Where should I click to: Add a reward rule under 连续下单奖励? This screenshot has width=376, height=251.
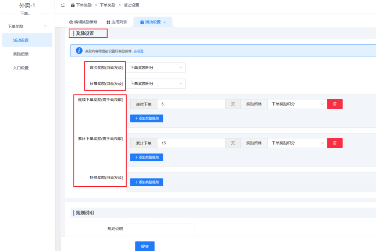click(x=147, y=118)
